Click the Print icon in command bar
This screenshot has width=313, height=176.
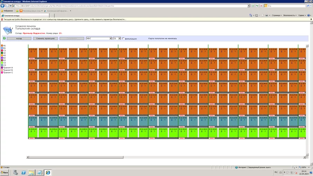click(x=267, y=15)
